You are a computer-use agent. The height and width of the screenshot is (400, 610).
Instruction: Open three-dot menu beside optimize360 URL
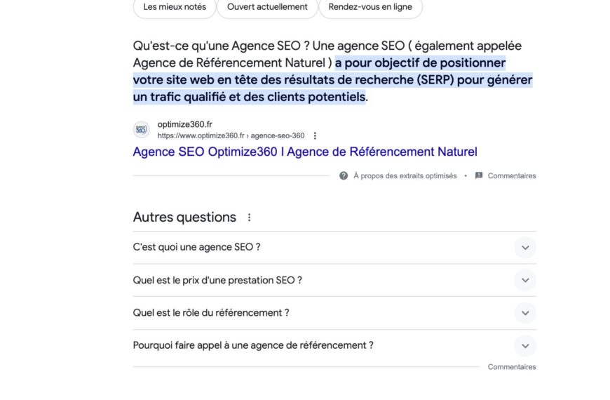tap(315, 136)
